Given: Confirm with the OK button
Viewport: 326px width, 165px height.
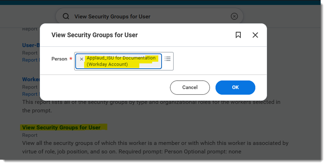Looking at the screenshot, I should [235, 87].
